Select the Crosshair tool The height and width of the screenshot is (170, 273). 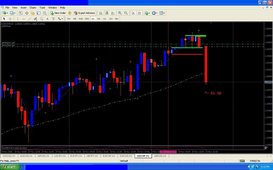pyautogui.click(x=10, y=19)
